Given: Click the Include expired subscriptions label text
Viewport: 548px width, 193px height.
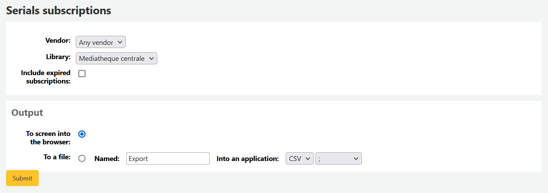Looking at the screenshot, I should [x=46, y=77].
